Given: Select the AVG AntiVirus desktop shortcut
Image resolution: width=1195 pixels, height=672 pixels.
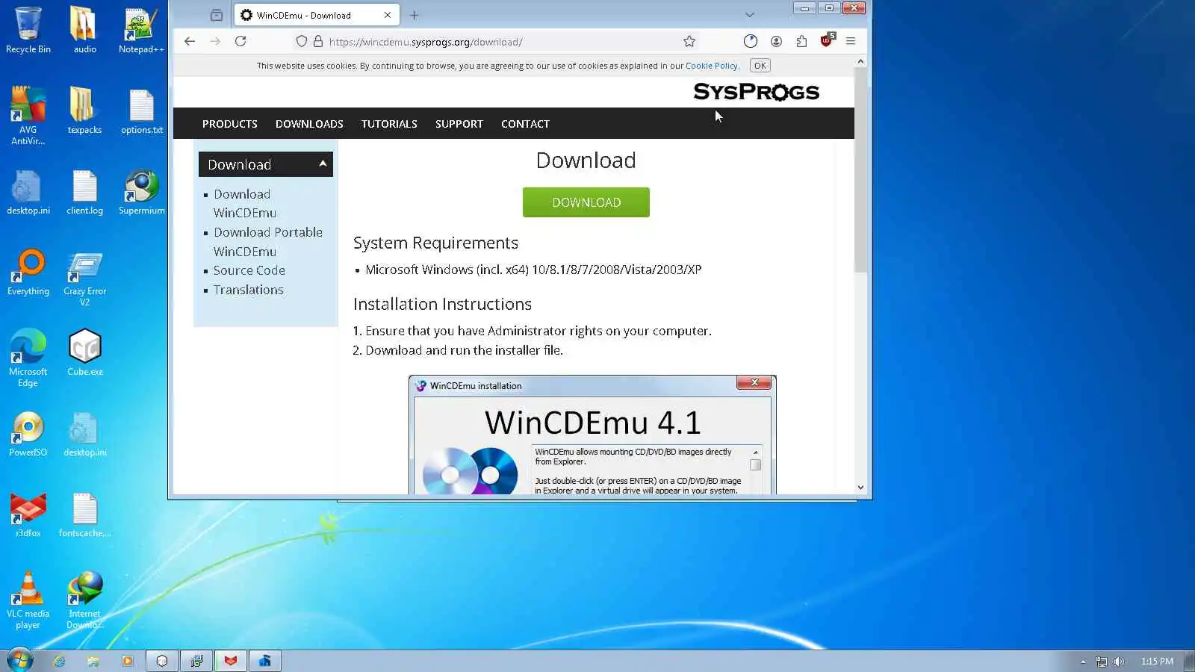Looking at the screenshot, I should coord(28,116).
